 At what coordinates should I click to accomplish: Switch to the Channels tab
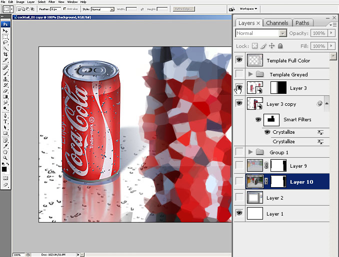pos(277,23)
